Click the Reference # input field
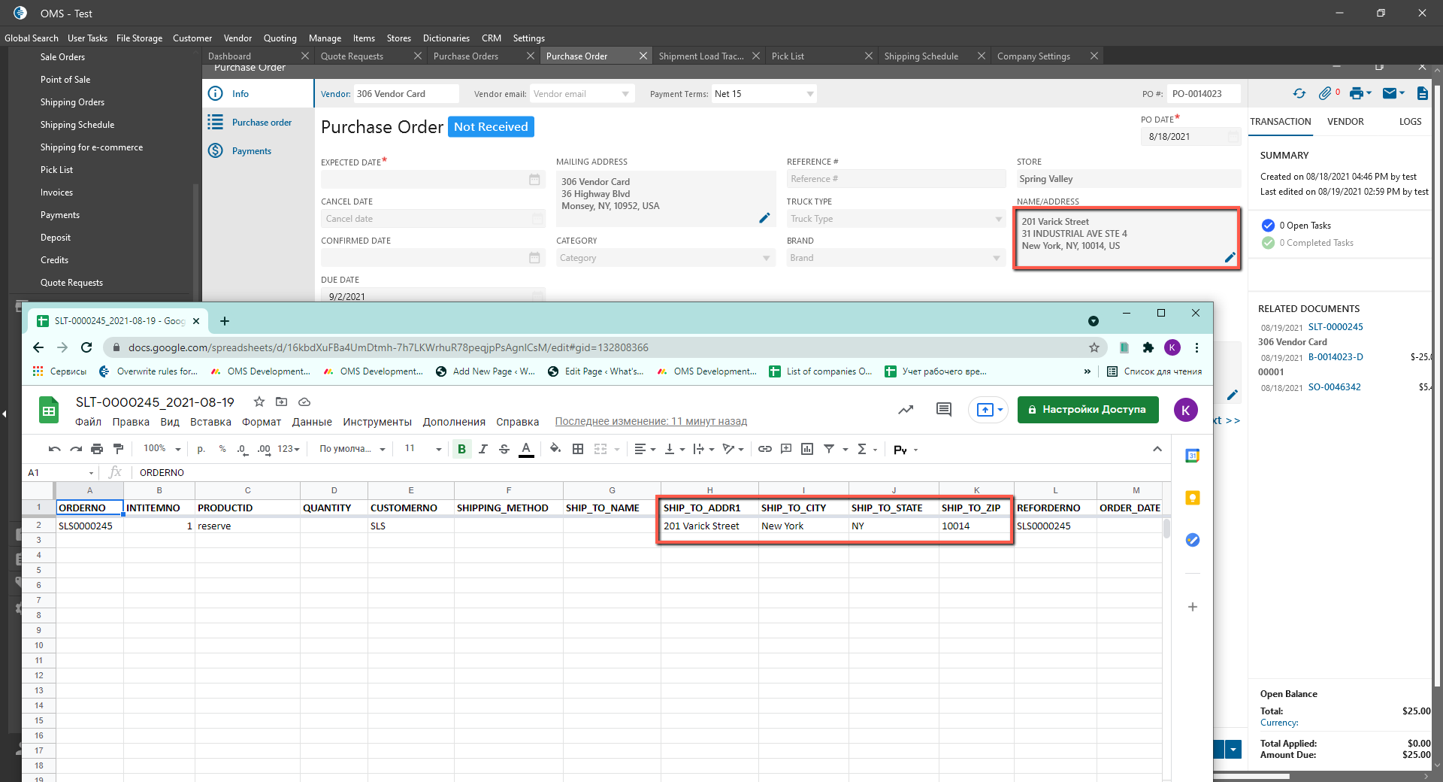The height and width of the screenshot is (782, 1443). (x=895, y=179)
